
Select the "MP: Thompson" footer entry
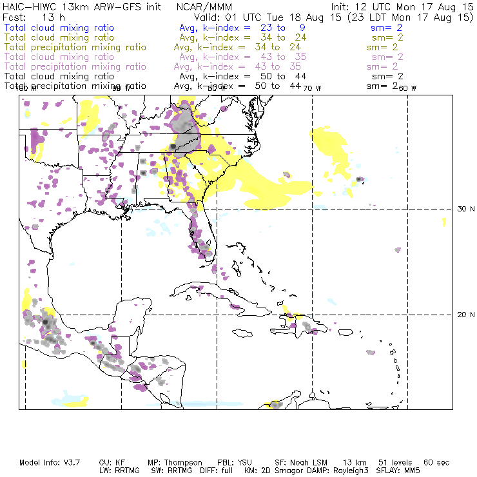tap(175, 463)
